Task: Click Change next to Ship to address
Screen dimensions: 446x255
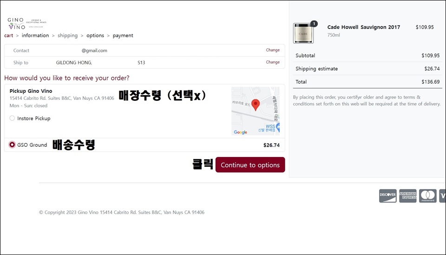Action: pyautogui.click(x=273, y=62)
